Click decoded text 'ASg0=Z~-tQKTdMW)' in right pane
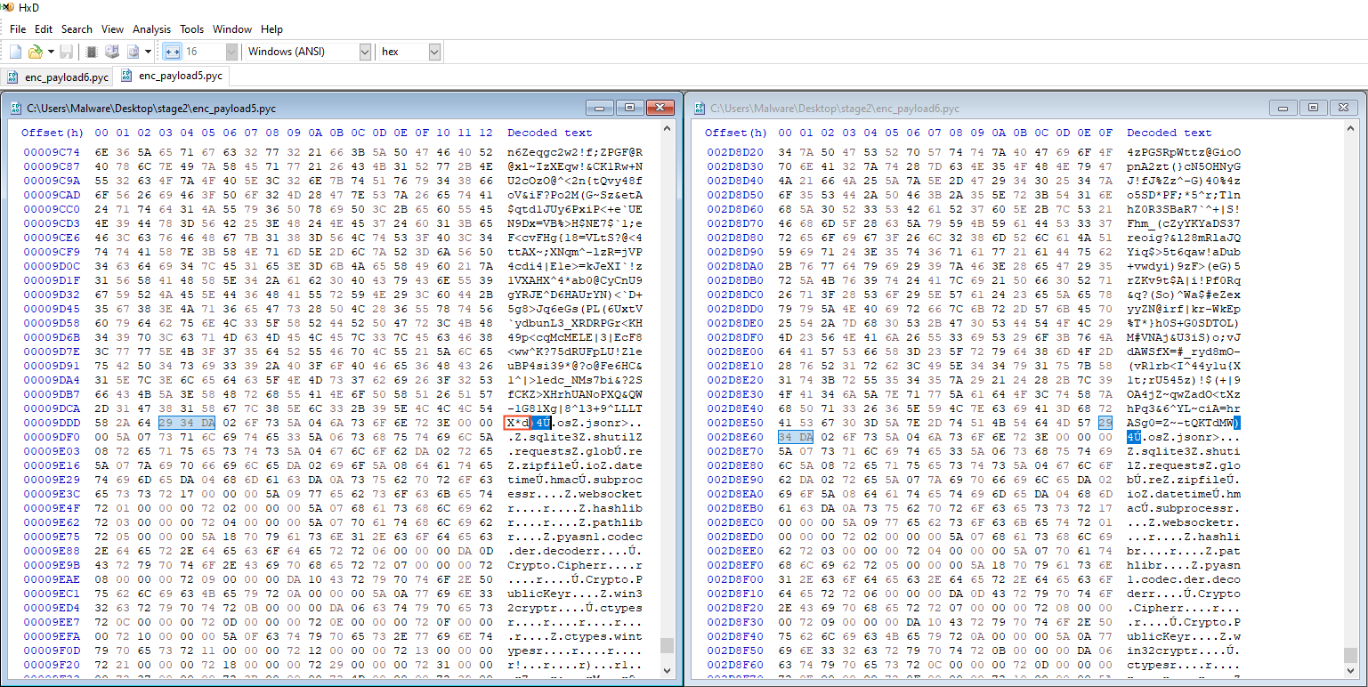 [1184, 423]
